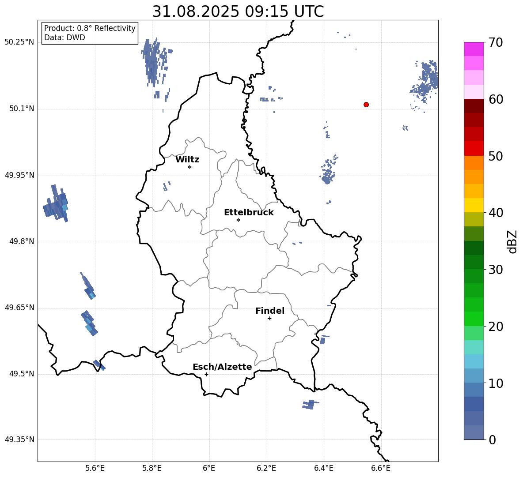The height and width of the screenshot is (477, 523).
Task: Click the 6.6°E longitude label
Action: (x=381, y=468)
